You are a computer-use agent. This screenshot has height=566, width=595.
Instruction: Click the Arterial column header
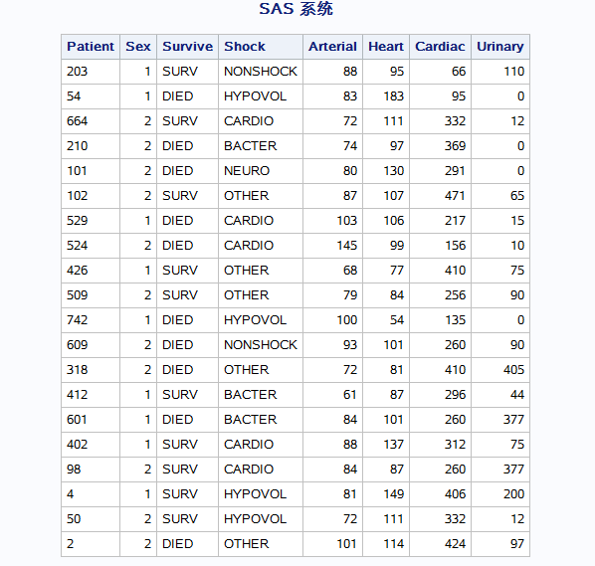332,47
